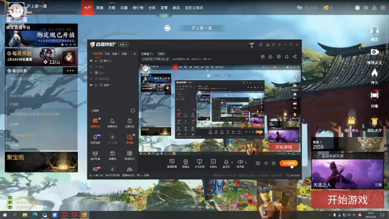Open 精灵 headset assistant in game lobby
The width and height of the screenshot is (389, 219).
coord(374,34)
